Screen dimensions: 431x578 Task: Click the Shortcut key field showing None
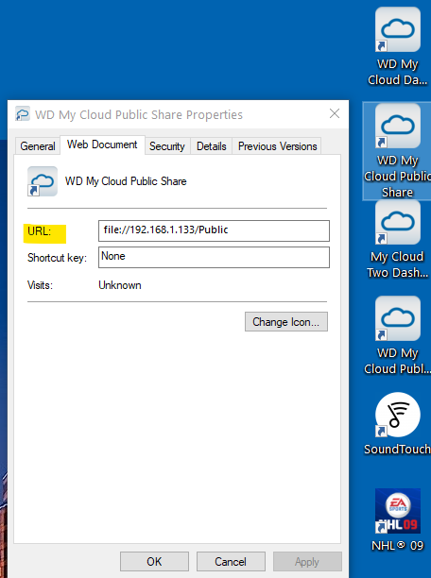point(214,257)
